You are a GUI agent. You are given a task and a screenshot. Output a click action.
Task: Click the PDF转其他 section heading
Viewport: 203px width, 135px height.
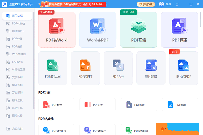[x=46, y=119]
